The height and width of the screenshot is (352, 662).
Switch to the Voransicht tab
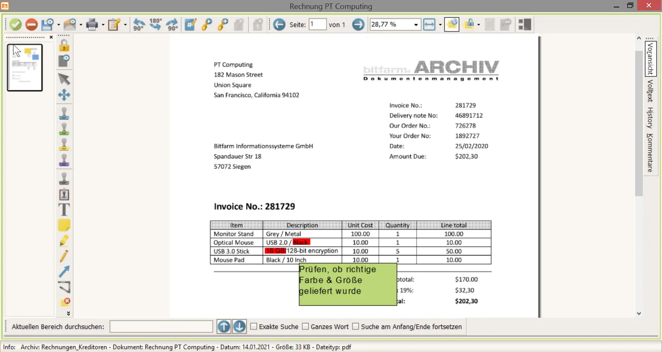point(651,59)
